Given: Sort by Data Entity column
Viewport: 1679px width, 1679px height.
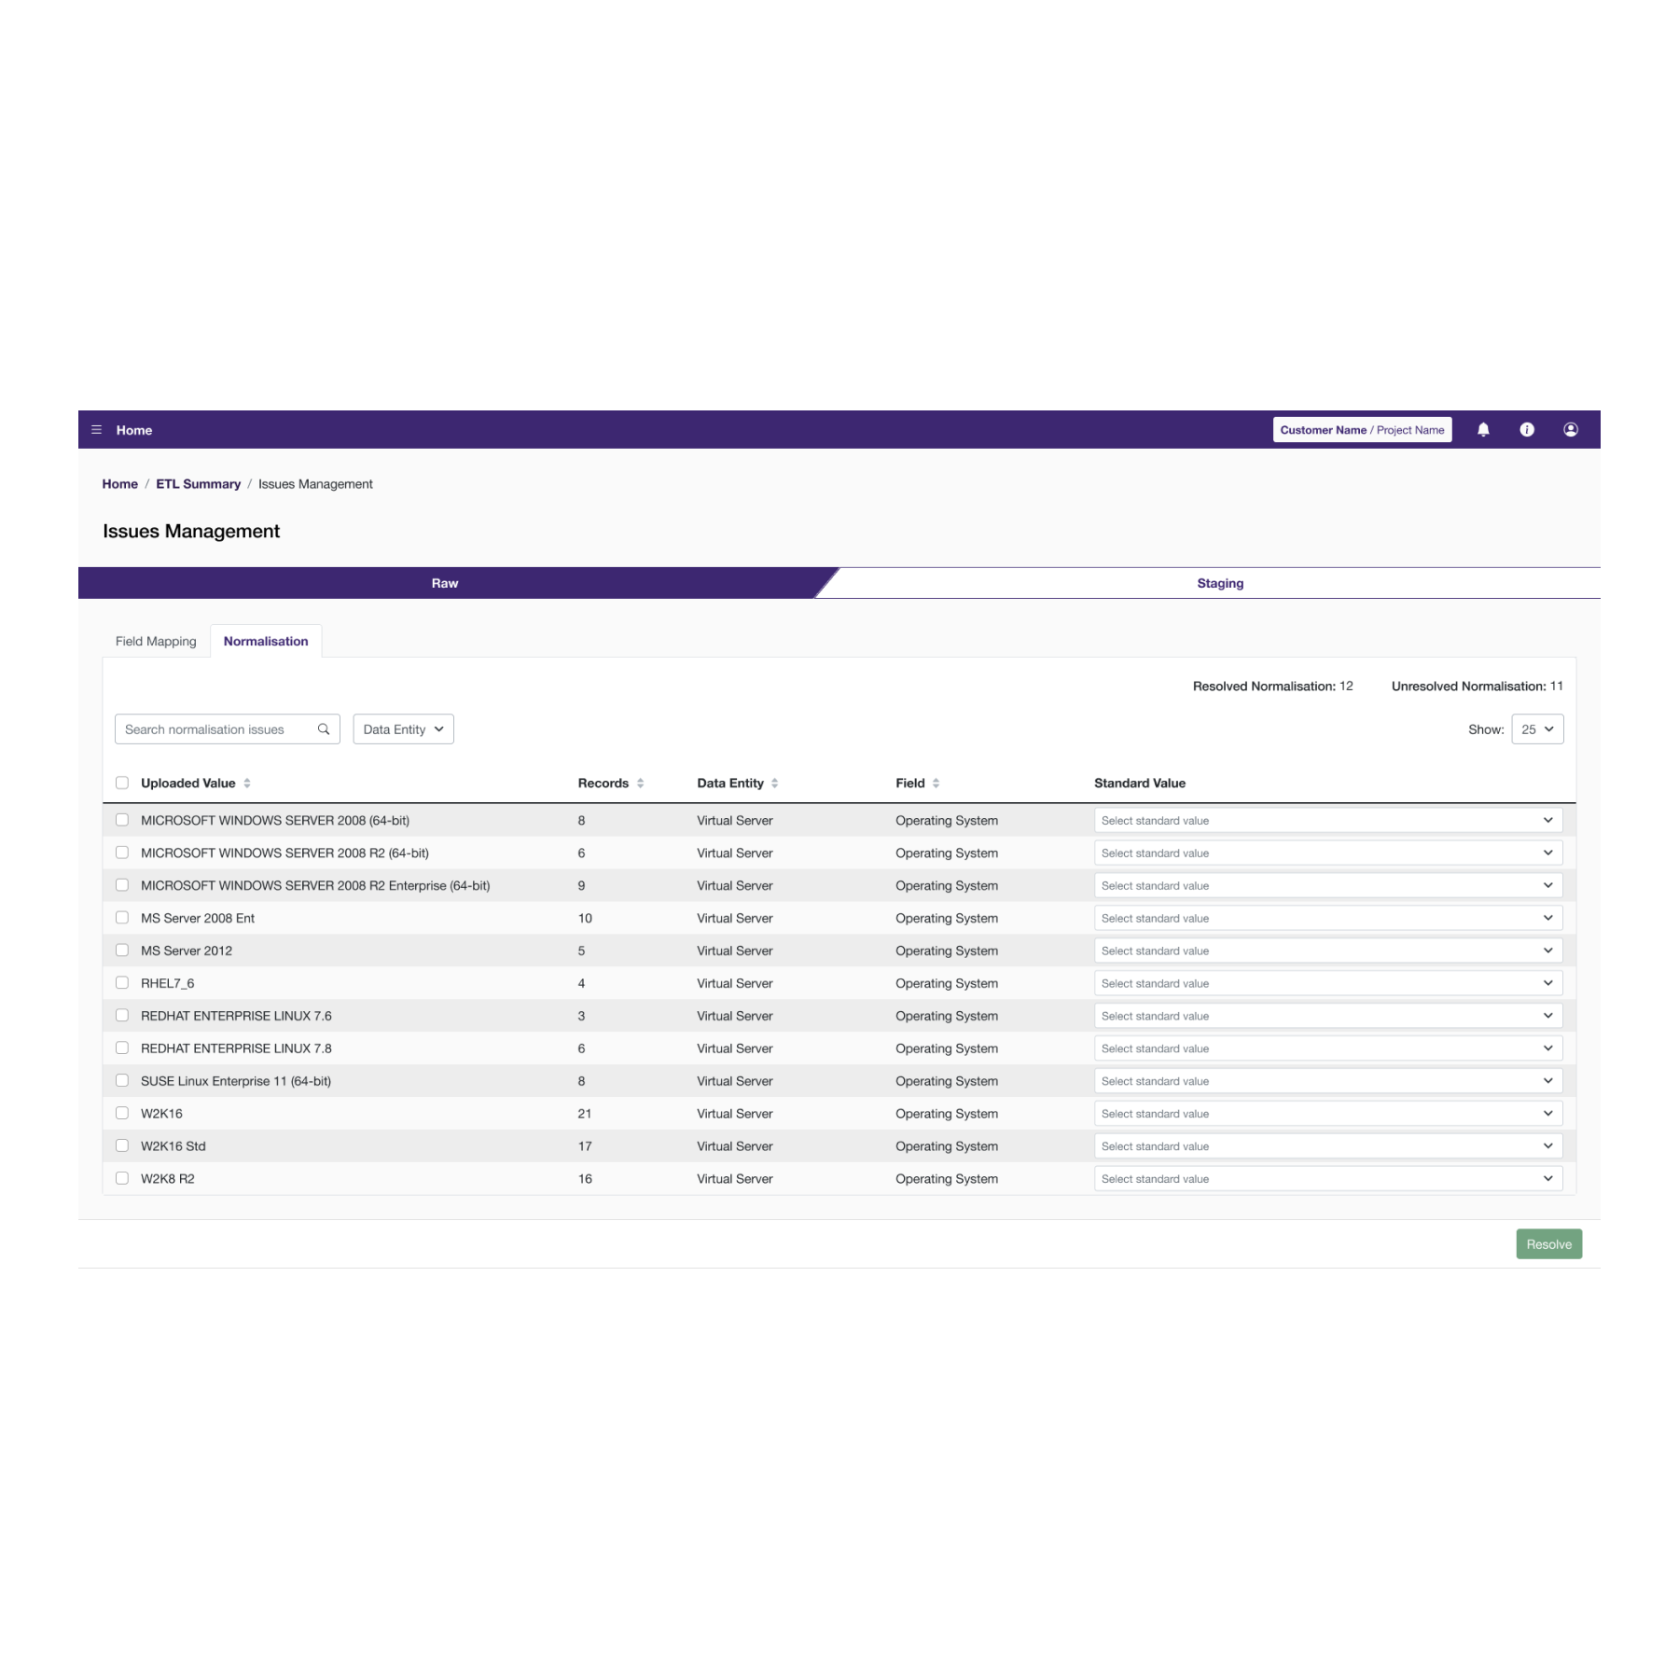Looking at the screenshot, I should (774, 784).
